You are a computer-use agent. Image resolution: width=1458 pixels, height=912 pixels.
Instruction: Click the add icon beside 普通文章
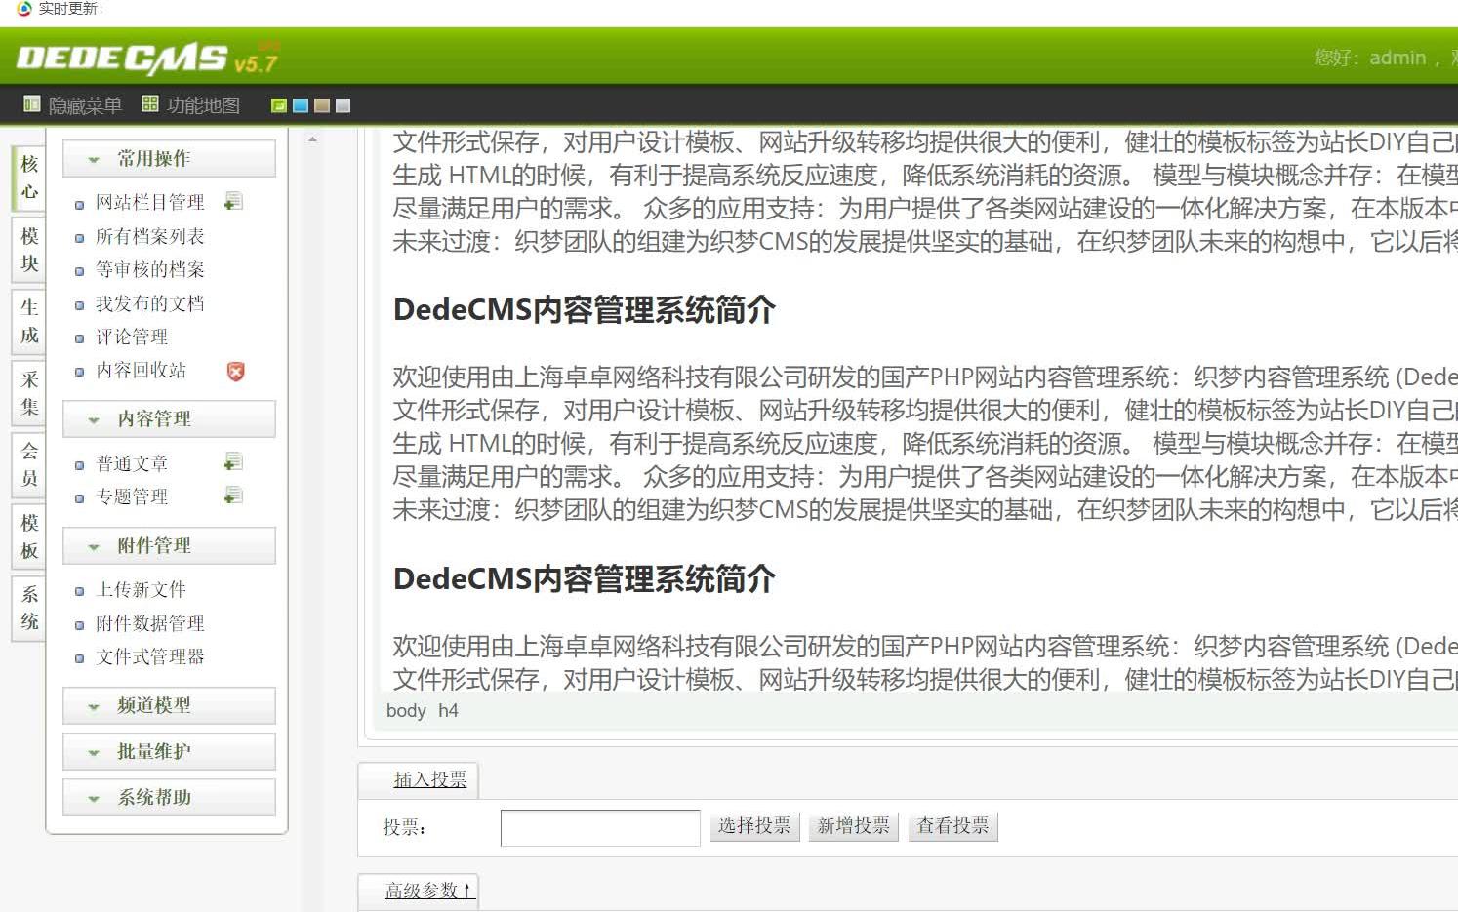click(x=233, y=462)
